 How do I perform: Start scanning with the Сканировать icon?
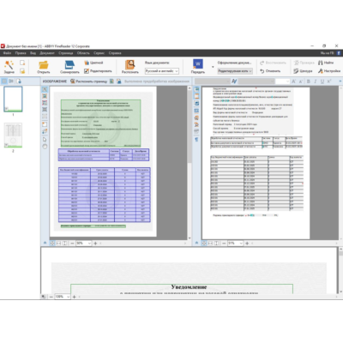[x=69, y=65]
